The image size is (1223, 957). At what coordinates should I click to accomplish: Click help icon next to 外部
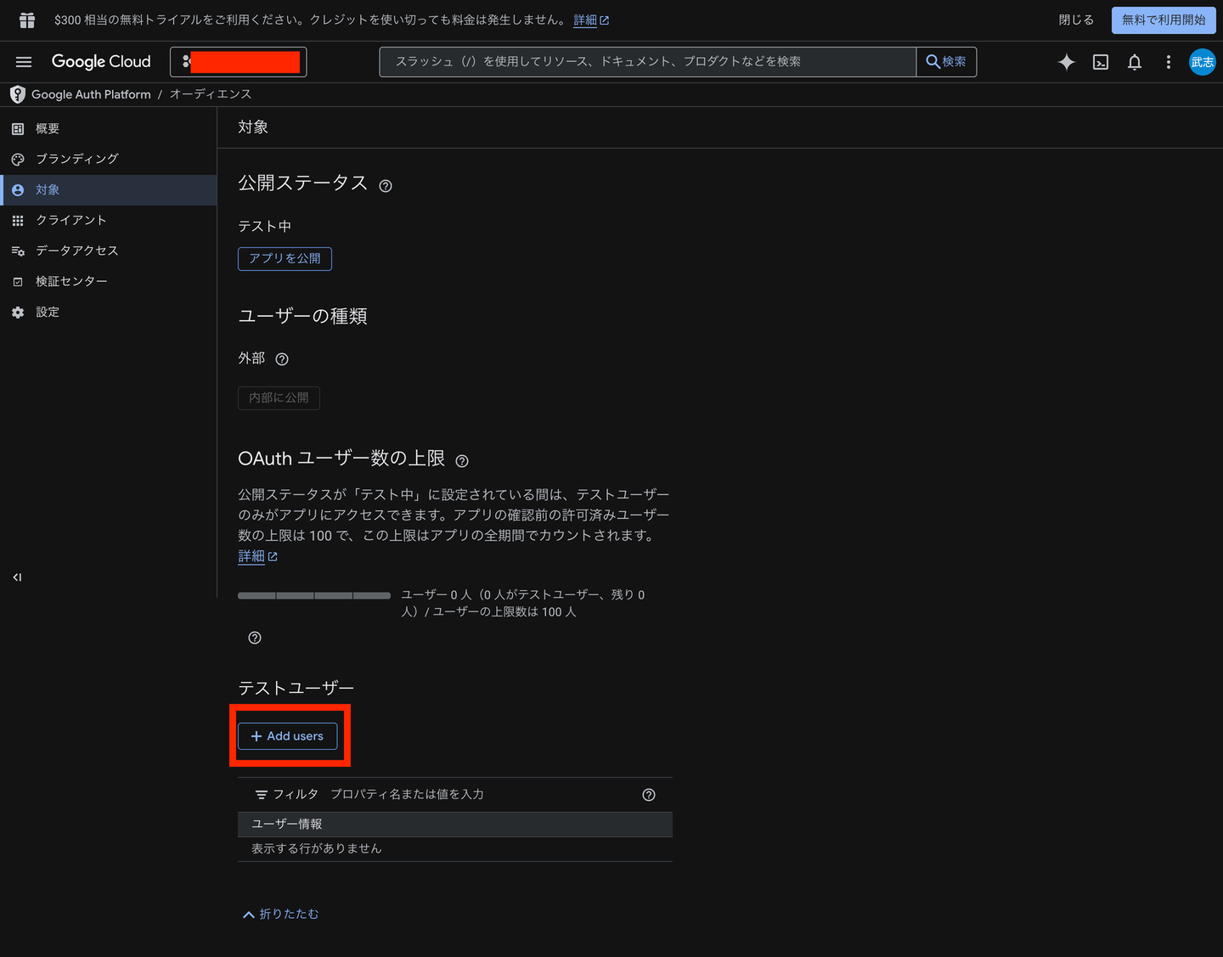pyautogui.click(x=282, y=359)
